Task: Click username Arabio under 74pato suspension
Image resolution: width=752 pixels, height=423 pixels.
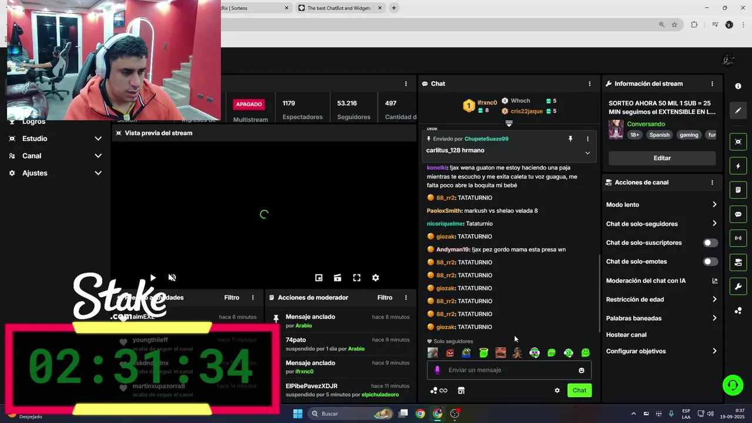Action: pyautogui.click(x=356, y=348)
